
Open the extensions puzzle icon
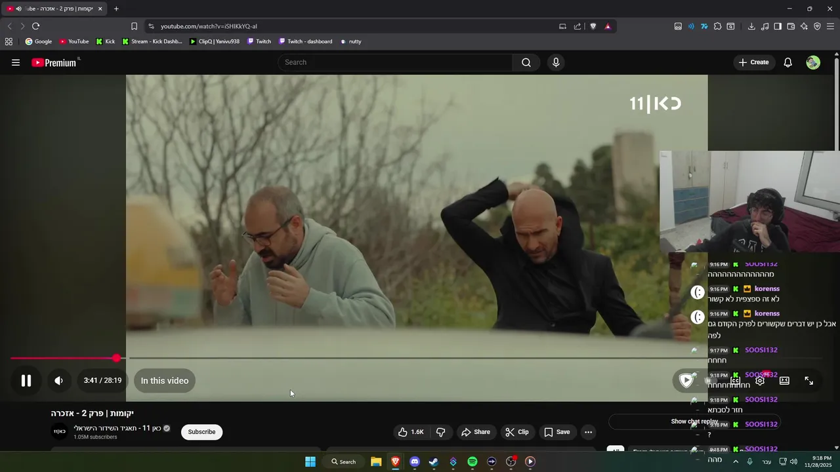click(x=717, y=26)
